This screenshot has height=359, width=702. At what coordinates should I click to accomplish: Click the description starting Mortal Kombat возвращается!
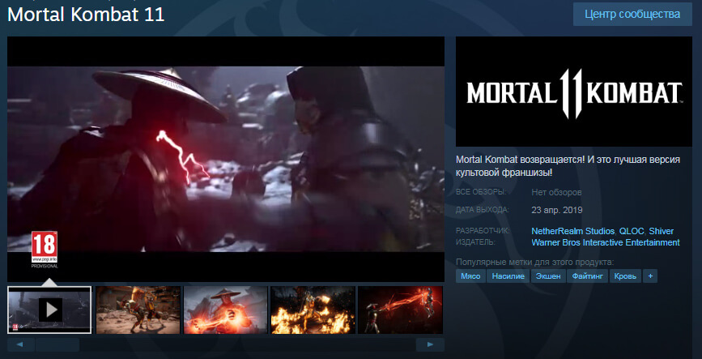(568, 166)
